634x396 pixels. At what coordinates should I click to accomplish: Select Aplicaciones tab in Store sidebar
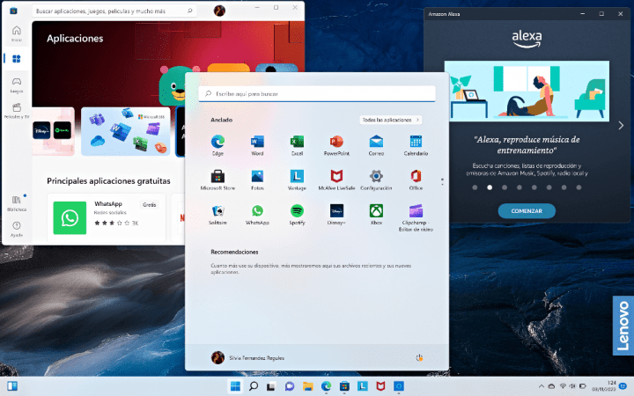click(17, 59)
